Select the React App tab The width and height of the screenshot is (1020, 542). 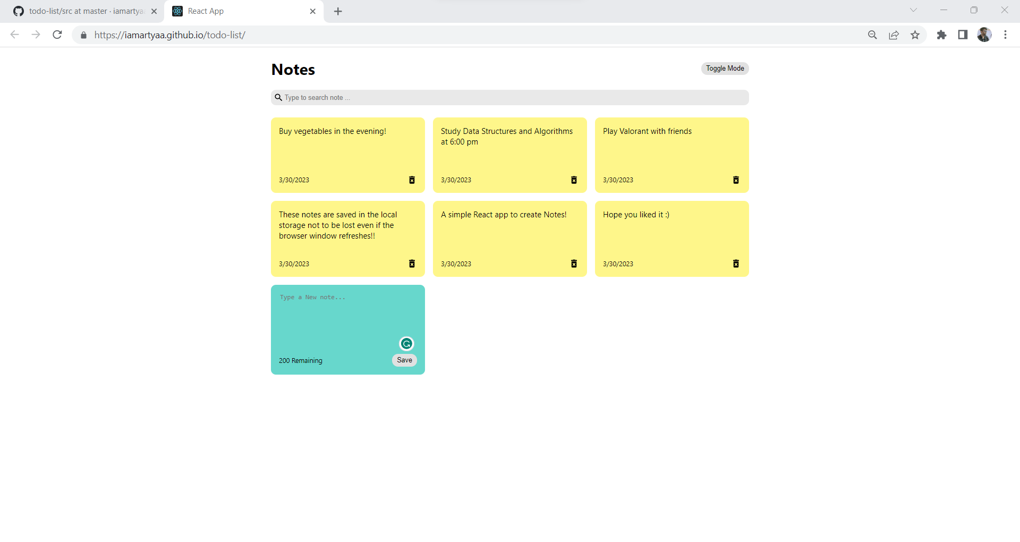(x=244, y=11)
